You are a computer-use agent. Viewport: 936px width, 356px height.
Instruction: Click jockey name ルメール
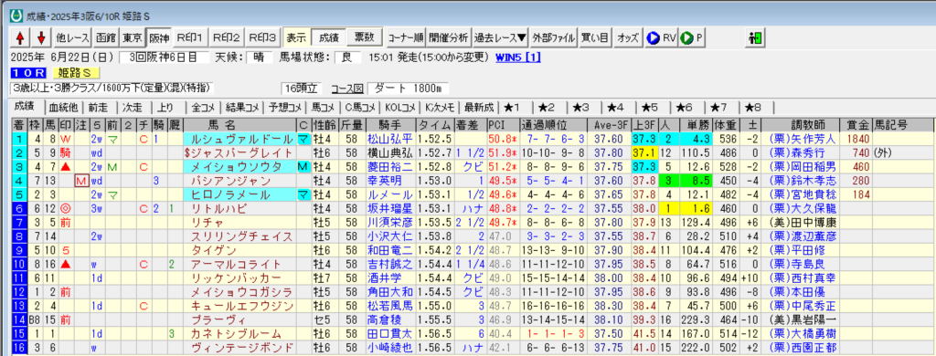pyautogui.click(x=388, y=194)
